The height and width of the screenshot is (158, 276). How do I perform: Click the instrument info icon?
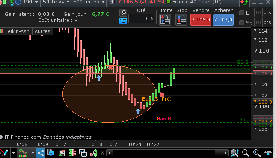pyautogui.click(x=112, y=2)
